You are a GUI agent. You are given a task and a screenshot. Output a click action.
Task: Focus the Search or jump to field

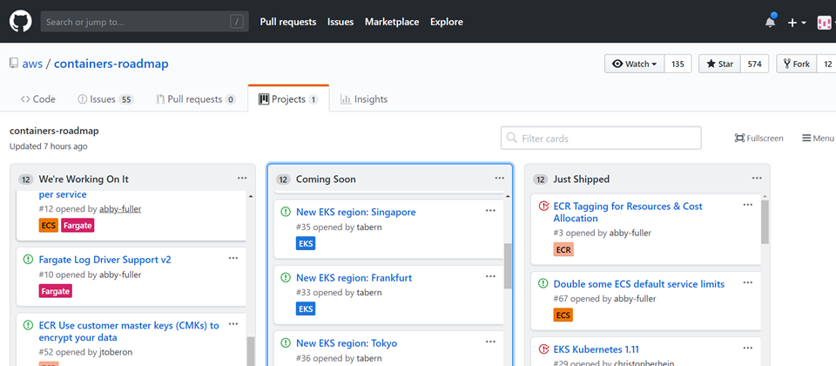pyautogui.click(x=145, y=22)
